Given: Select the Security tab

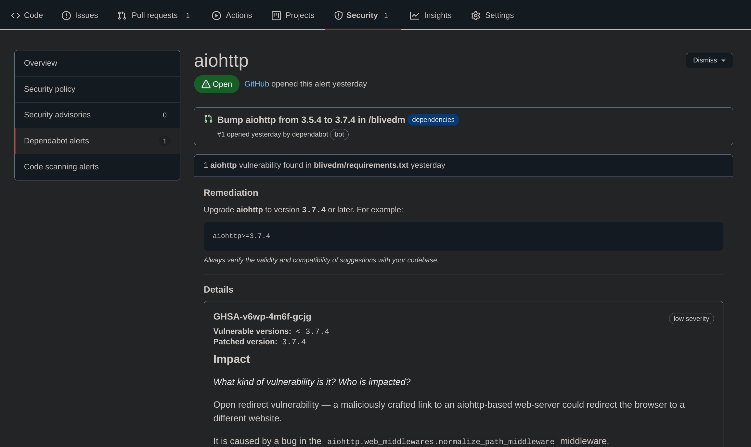Looking at the screenshot, I should (x=363, y=15).
